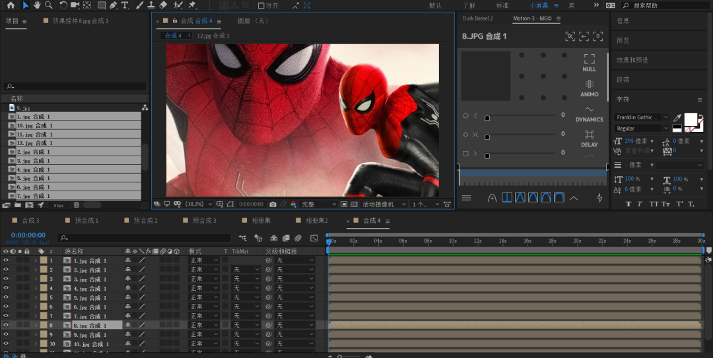
Task: Switch to the 合成 3 timeline tab
Action: click(30, 220)
